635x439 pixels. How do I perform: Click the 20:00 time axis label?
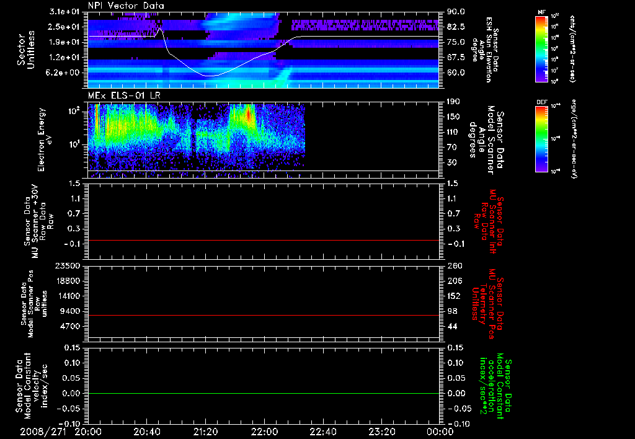pyautogui.click(x=88, y=432)
